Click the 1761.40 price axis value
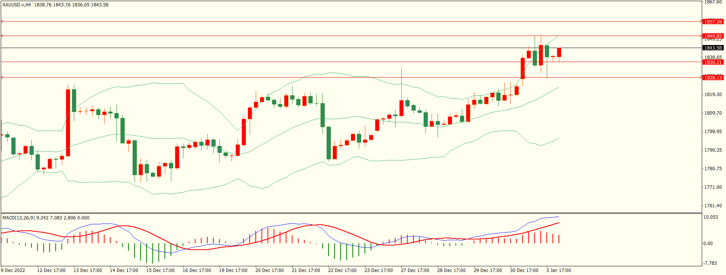Screen dimensions: 726x275 tap(713, 206)
